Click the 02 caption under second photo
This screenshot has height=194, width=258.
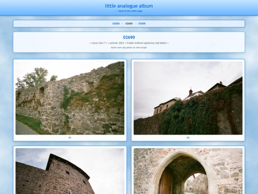188,137
